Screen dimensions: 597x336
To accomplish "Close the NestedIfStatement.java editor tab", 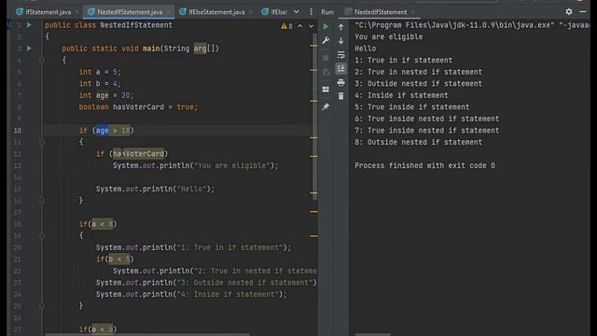I will coord(169,12).
